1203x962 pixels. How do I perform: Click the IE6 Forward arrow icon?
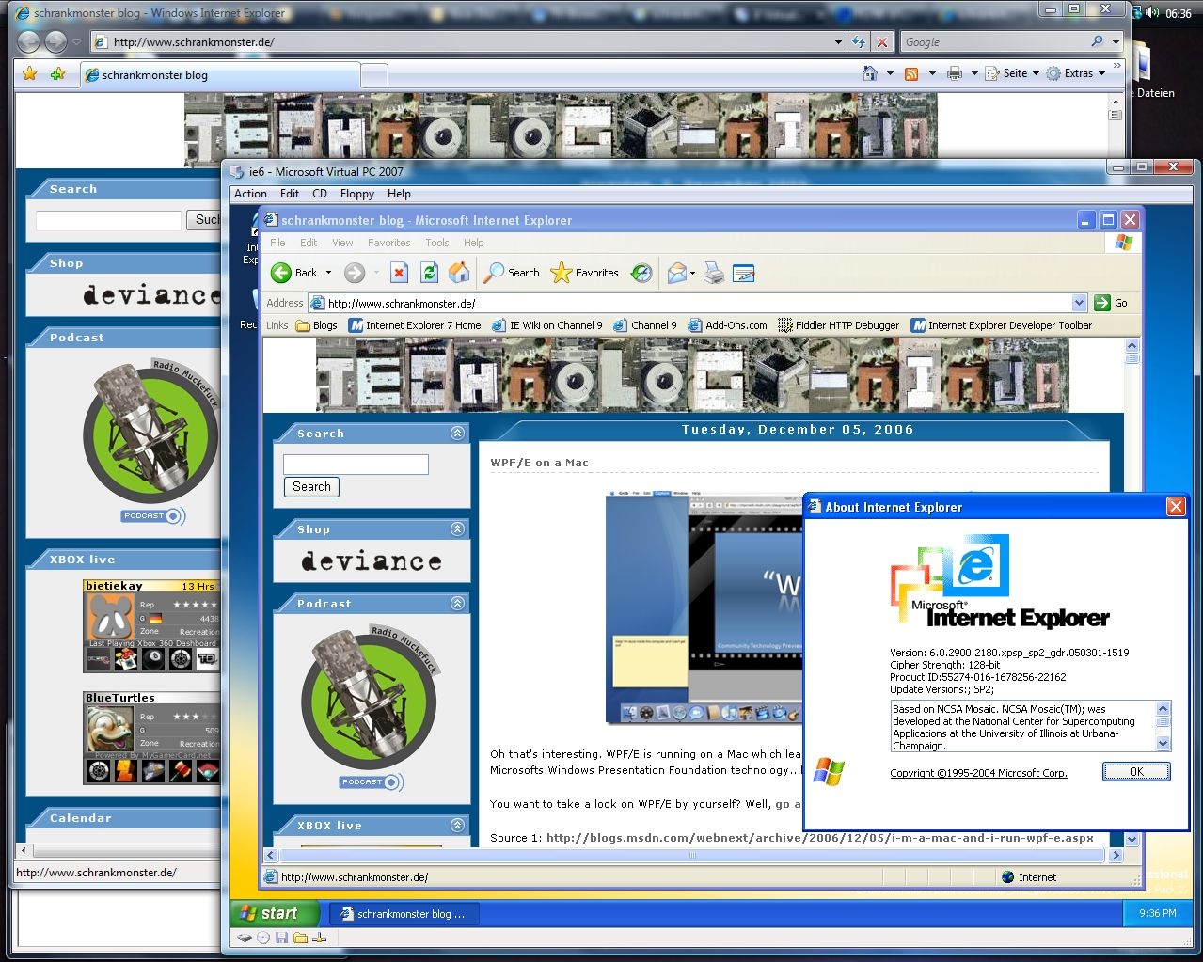click(354, 273)
